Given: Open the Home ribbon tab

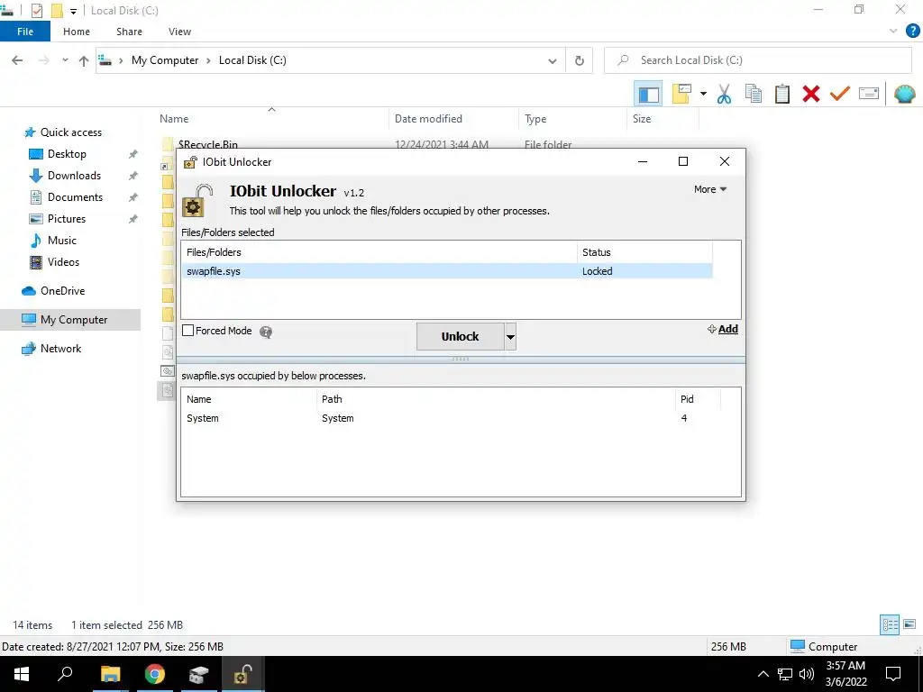Looking at the screenshot, I should click(77, 32).
